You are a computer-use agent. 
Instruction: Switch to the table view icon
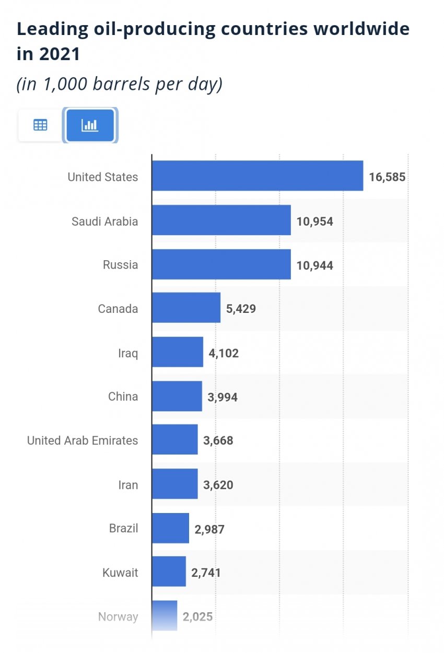pyautogui.click(x=40, y=125)
